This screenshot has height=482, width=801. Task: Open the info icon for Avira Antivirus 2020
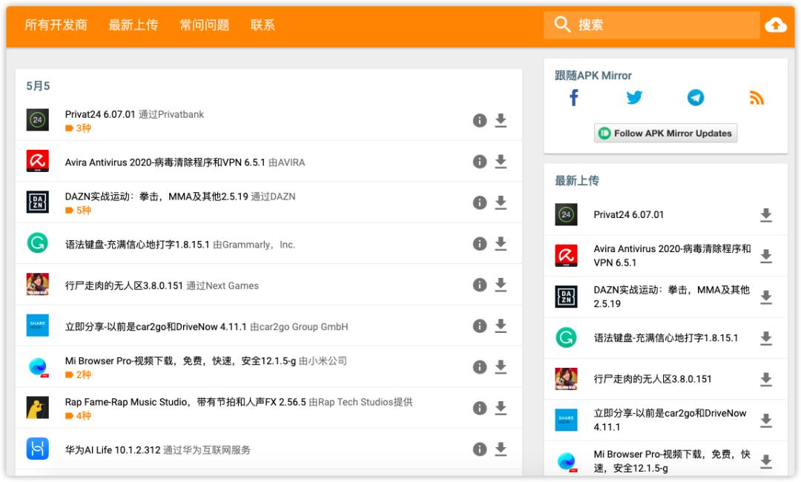click(479, 162)
